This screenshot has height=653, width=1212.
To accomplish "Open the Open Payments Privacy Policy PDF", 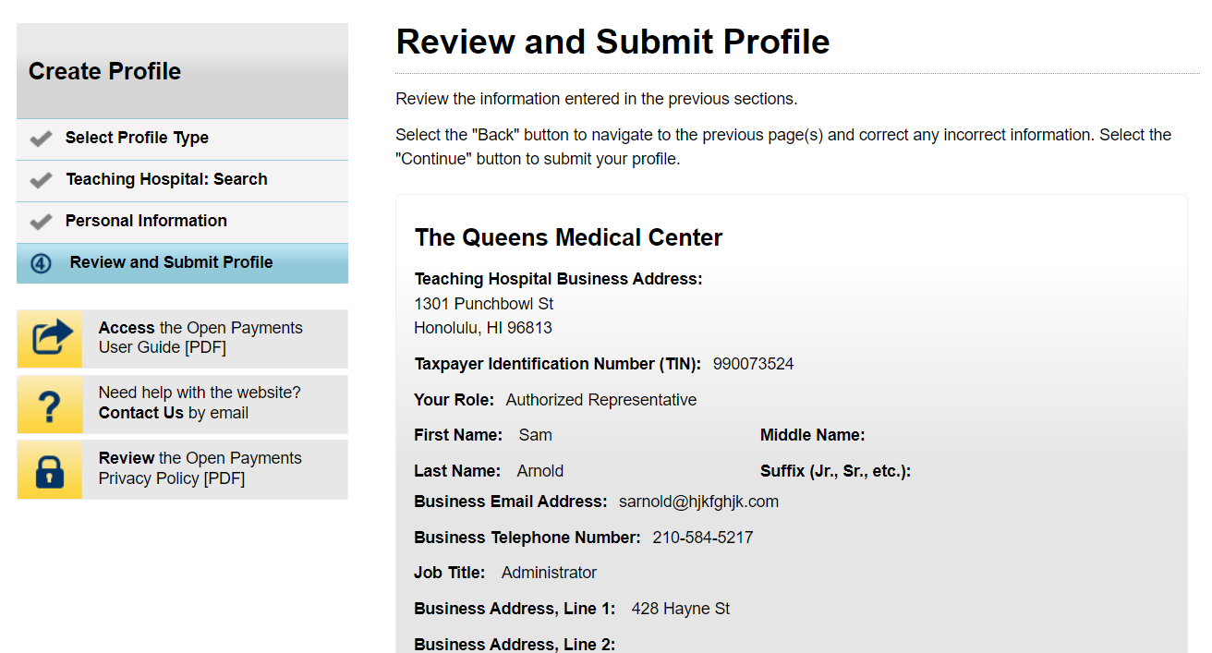I will click(200, 469).
